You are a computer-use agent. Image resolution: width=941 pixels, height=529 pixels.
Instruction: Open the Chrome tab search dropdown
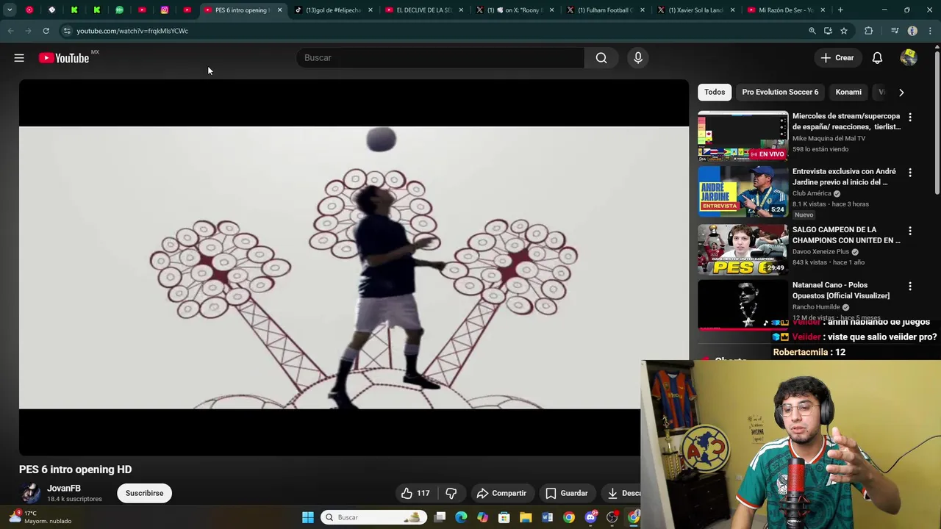tap(10, 10)
